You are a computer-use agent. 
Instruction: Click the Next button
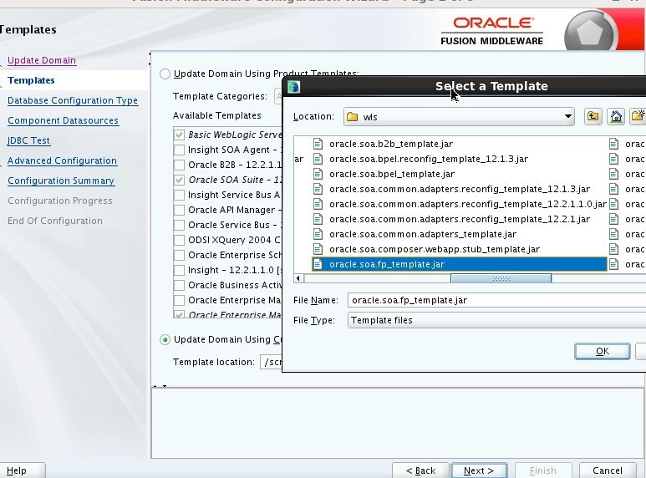479,470
